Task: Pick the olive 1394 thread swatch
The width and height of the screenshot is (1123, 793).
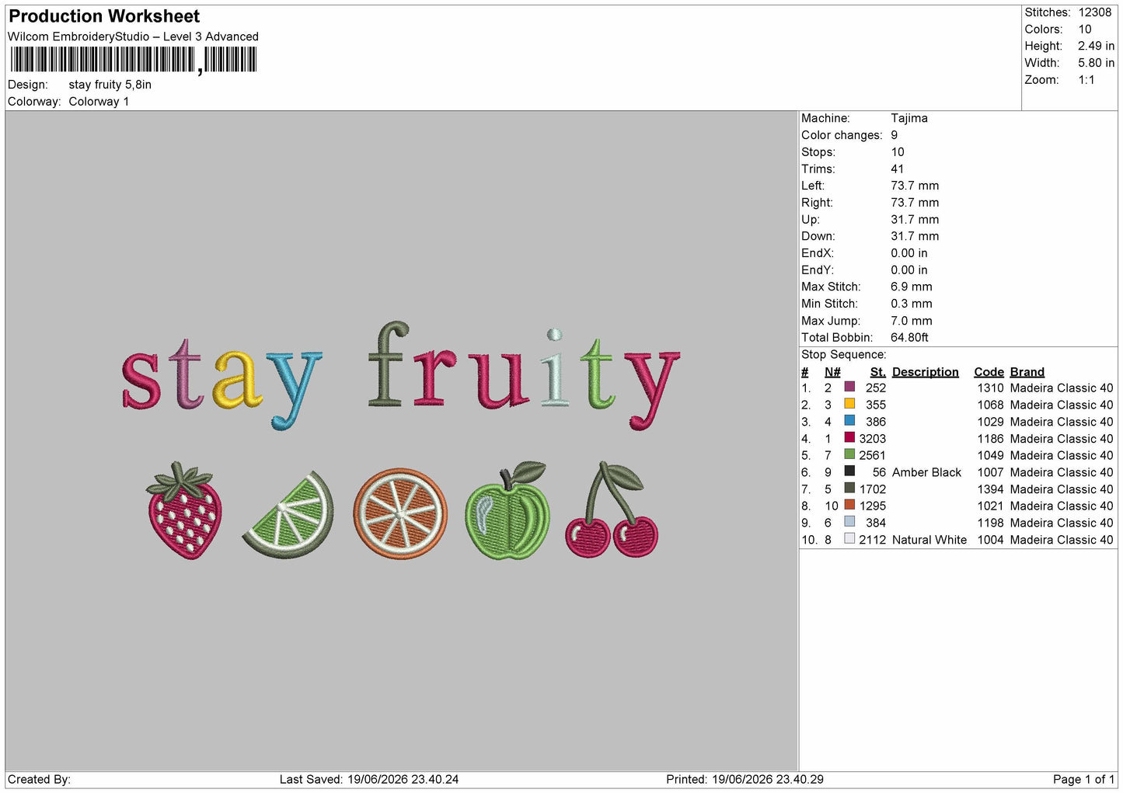Action: [849, 489]
